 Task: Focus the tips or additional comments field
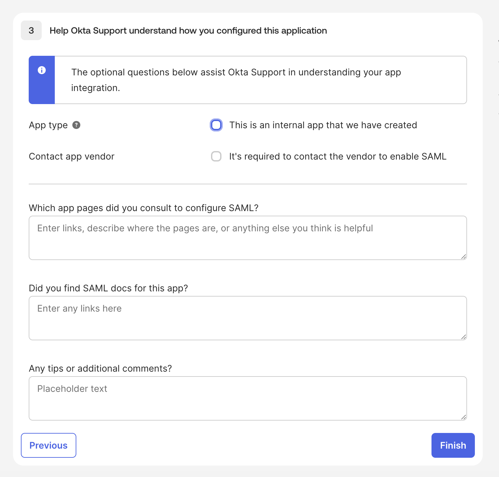pos(248,398)
